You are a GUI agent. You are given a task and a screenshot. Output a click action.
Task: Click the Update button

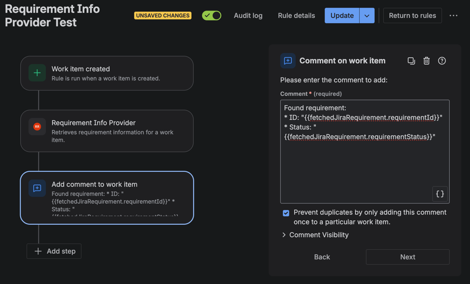[x=342, y=15]
